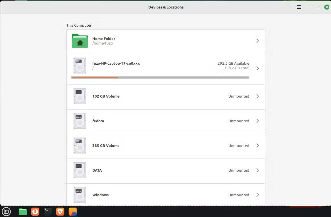Launch Firefox from the taskbar
The width and height of the screenshot is (331, 217).
point(35,211)
